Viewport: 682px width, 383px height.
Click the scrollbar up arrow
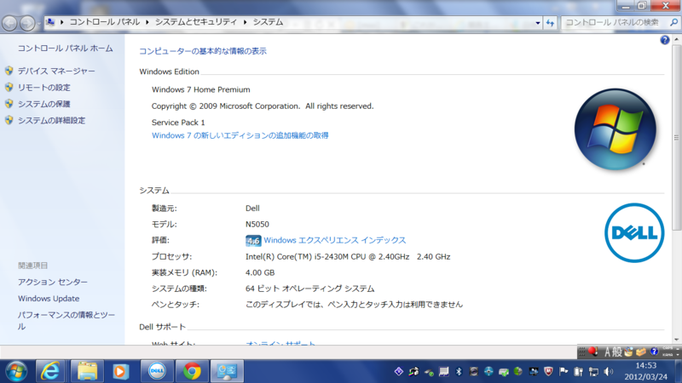point(676,39)
